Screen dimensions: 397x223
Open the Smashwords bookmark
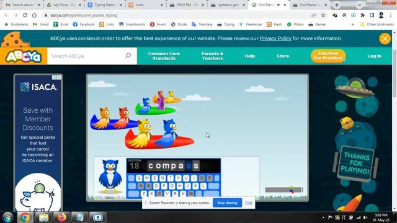132,24
